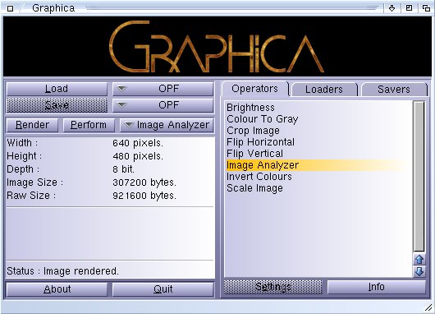
Task: Click the Render button
Action: (32, 125)
